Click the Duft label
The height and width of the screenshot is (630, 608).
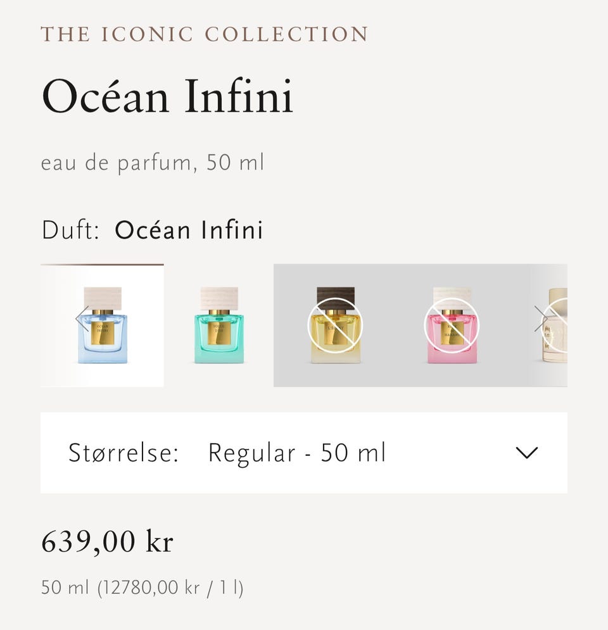[x=70, y=230]
